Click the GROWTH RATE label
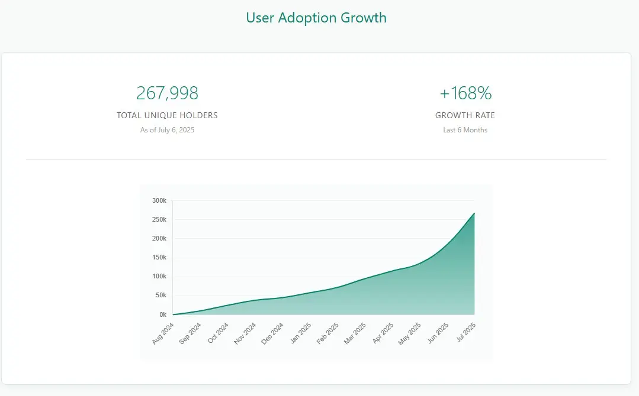Image resolution: width=639 pixels, height=396 pixels. pyautogui.click(x=465, y=115)
